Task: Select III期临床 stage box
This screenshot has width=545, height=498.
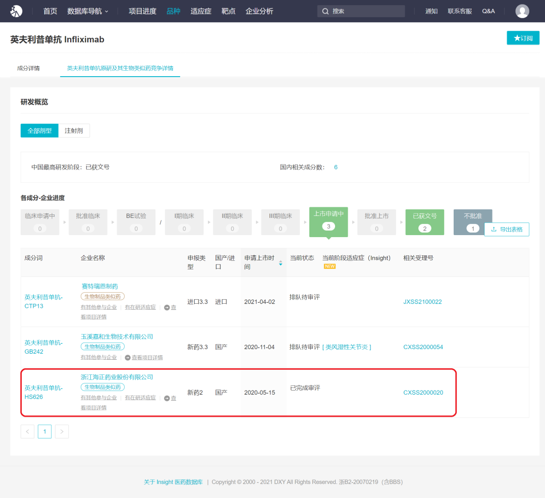Action: click(x=281, y=222)
